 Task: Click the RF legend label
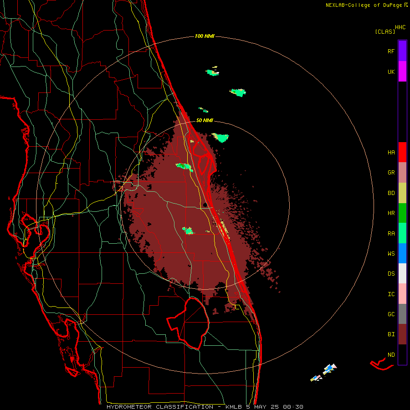pos(391,51)
